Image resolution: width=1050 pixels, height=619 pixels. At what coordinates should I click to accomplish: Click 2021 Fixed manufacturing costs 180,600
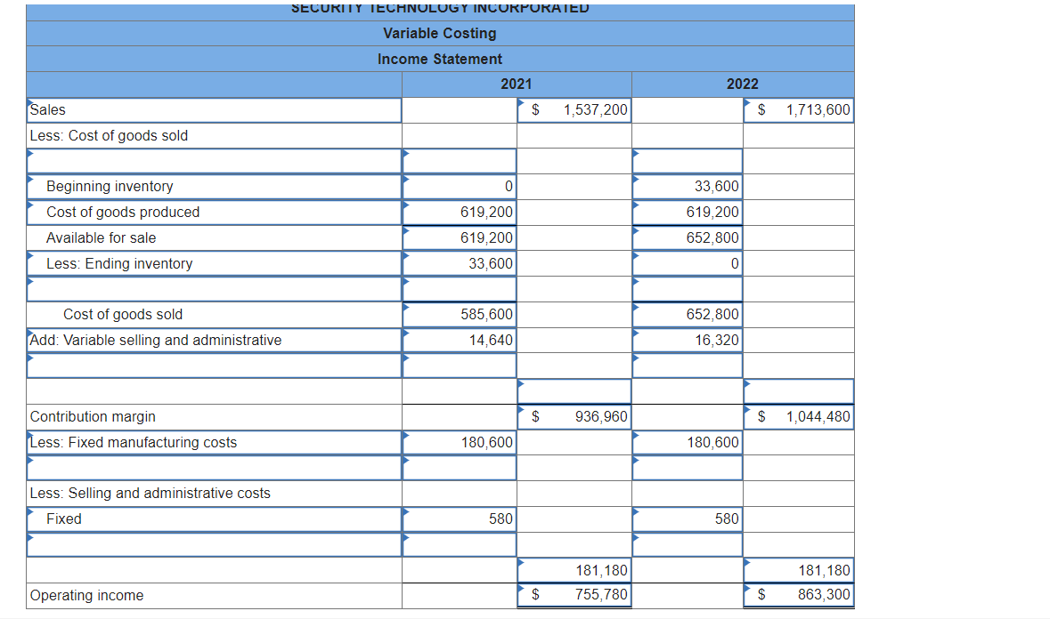pyautogui.click(x=460, y=443)
